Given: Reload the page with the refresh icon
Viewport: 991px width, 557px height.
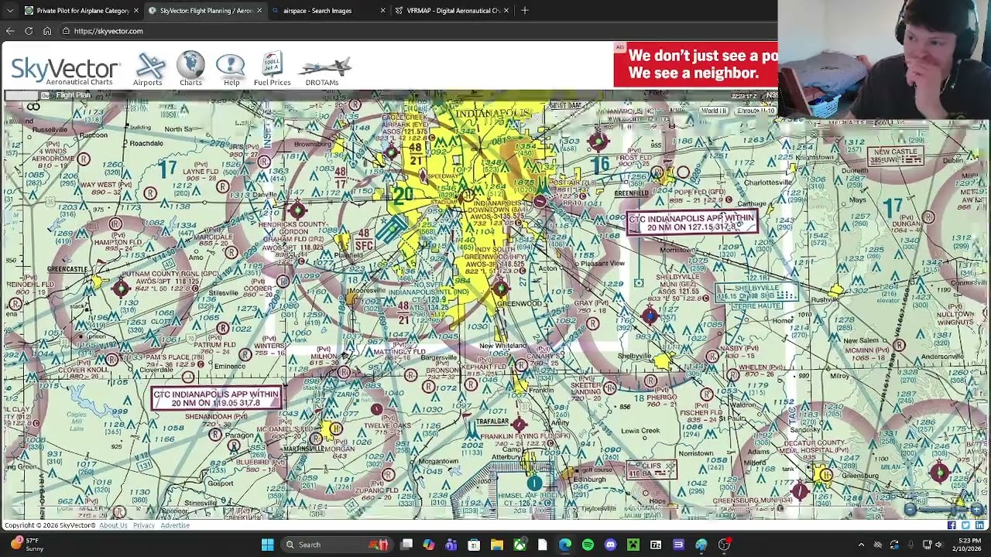Looking at the screenshot, I should [29, 31].
